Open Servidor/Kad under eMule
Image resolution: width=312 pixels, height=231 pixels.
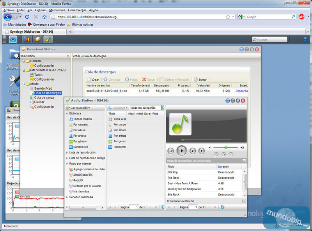click(41, 88)
